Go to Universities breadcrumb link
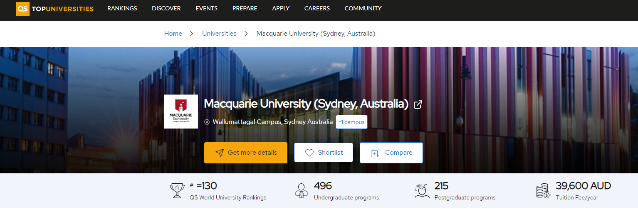 [x=219, y=34]
